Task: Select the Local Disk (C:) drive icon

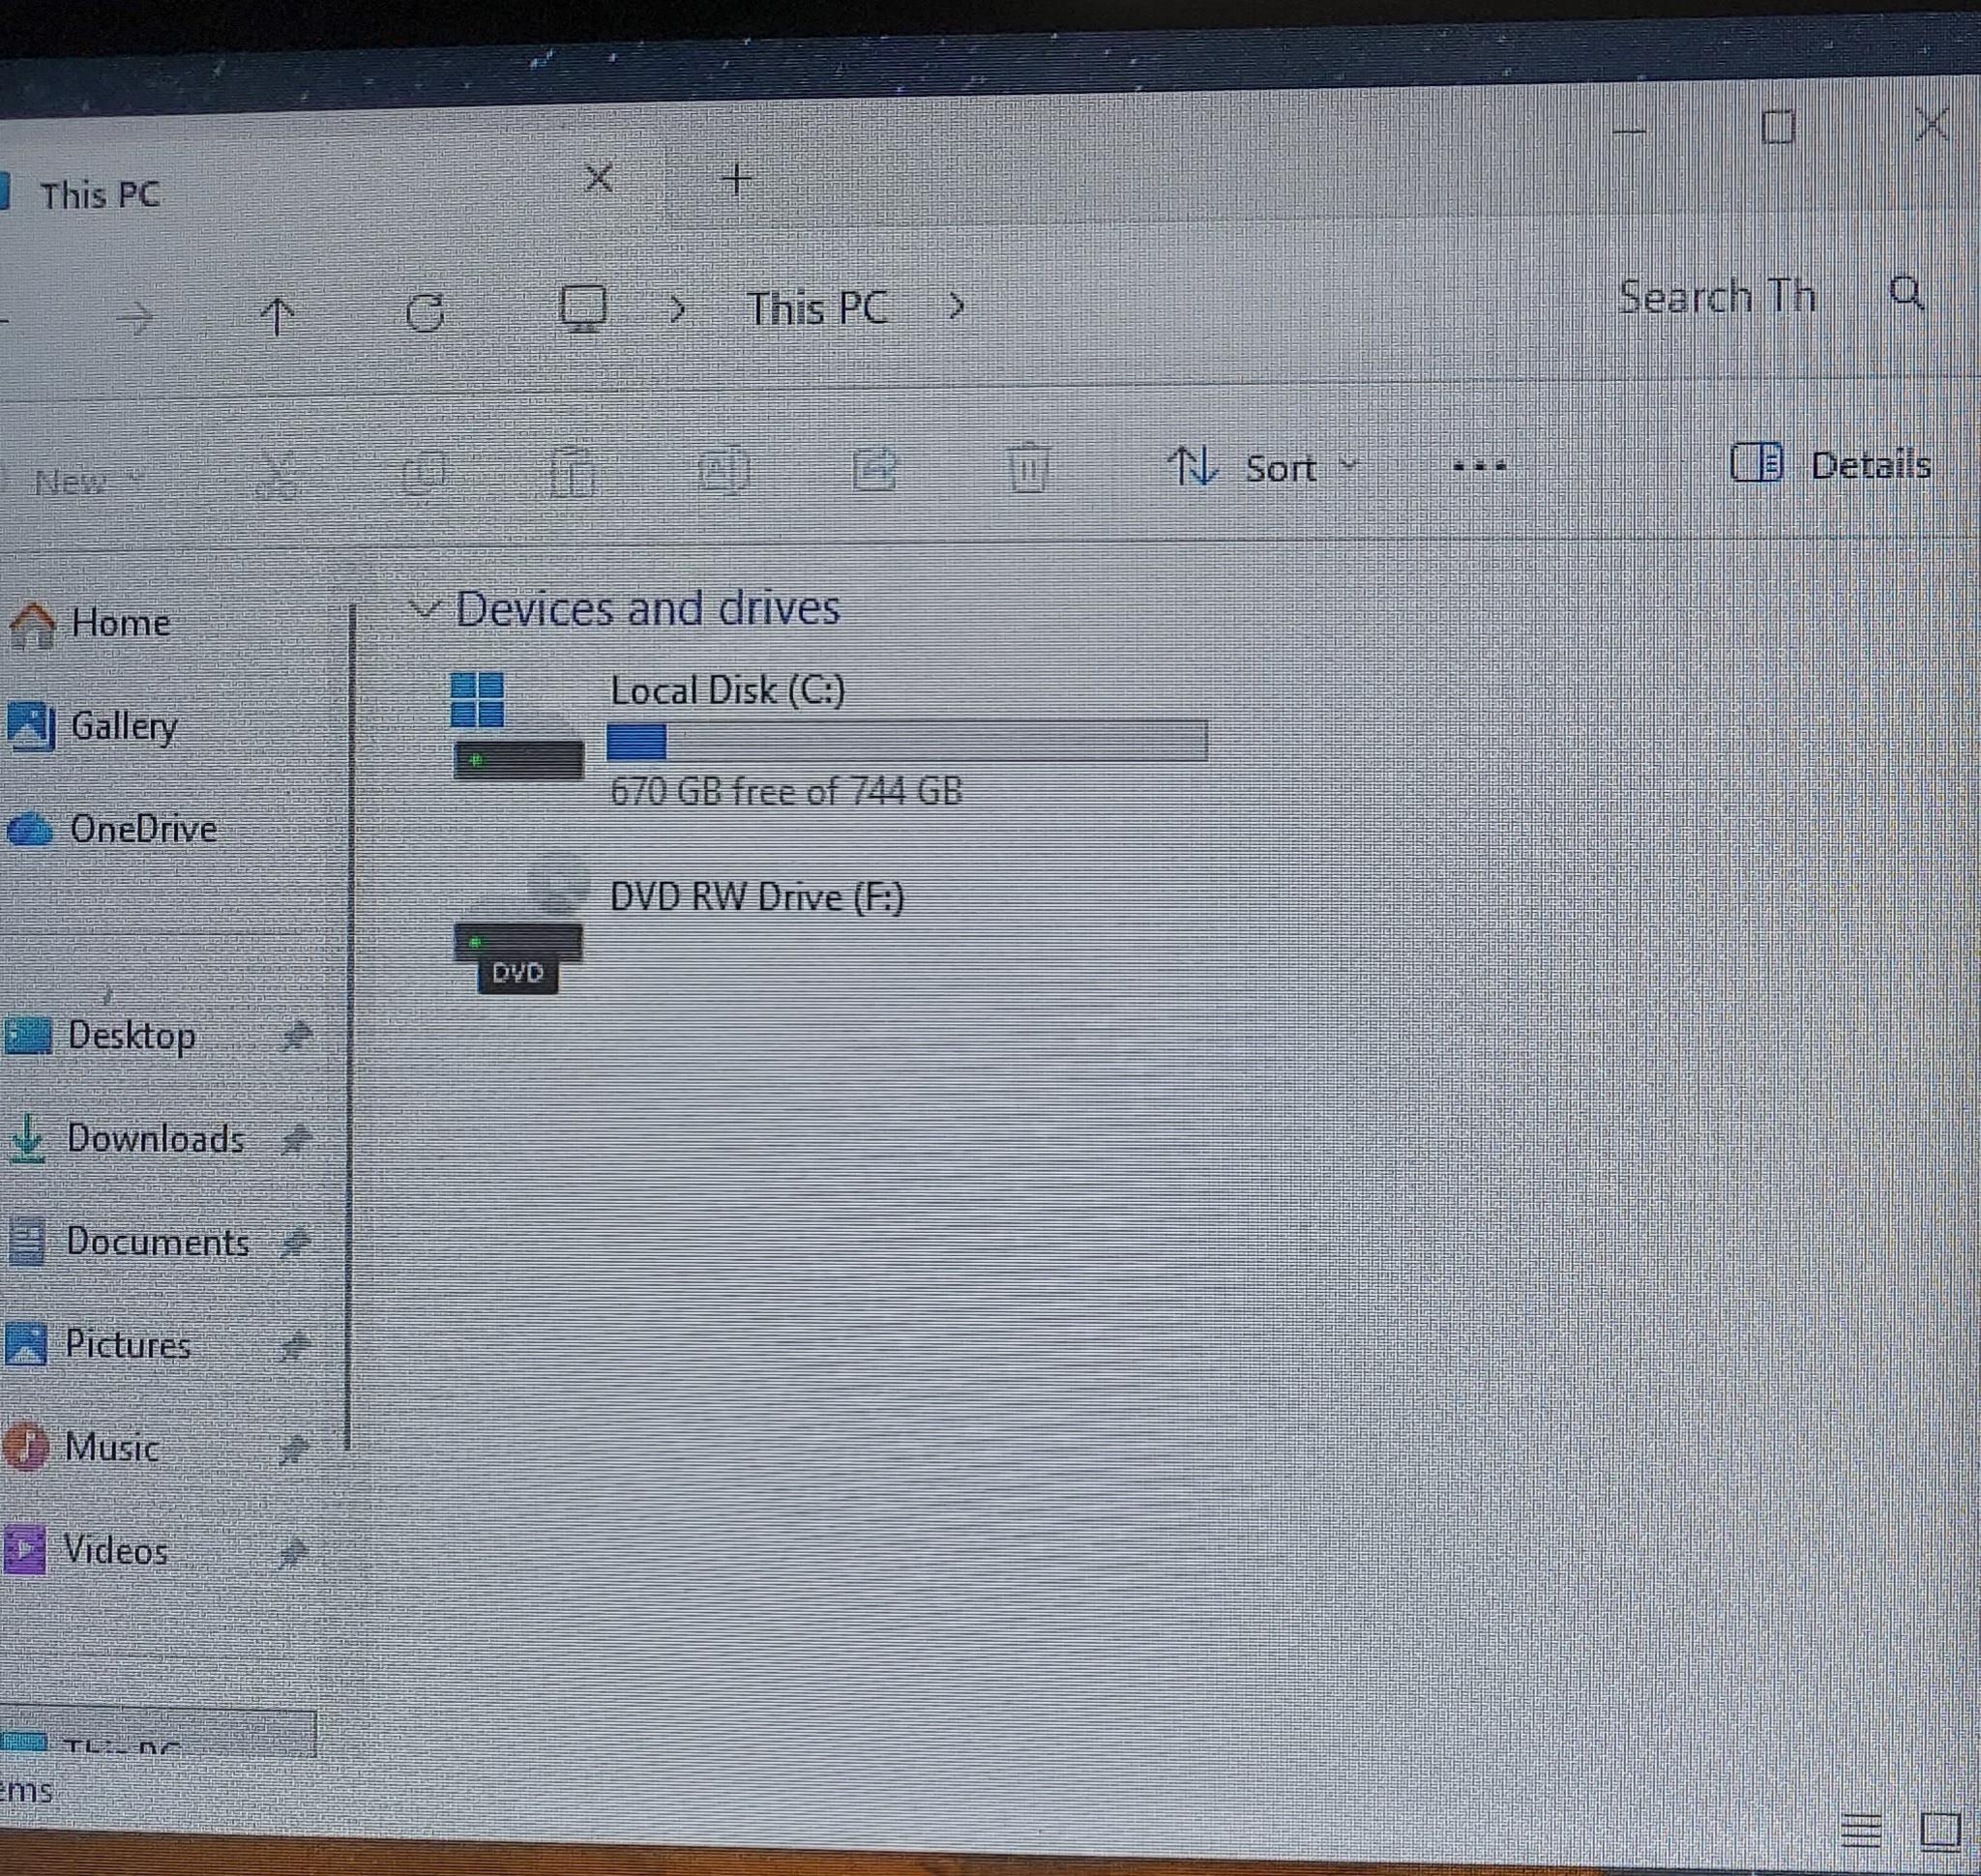Action: [517, 726]
